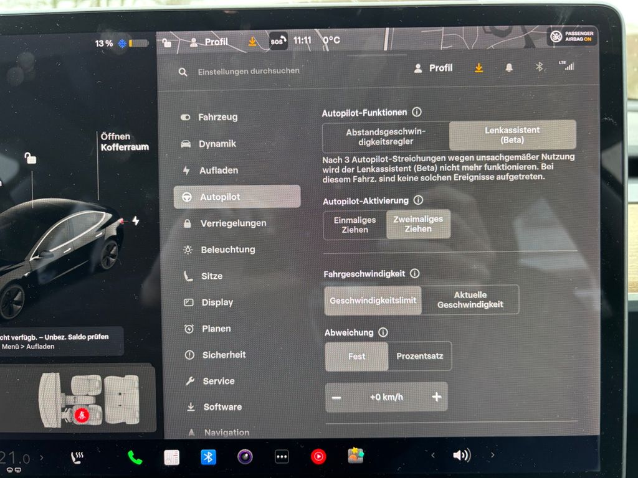Click the Einstellungen durchsuchen search field
This screenshot has width=638, height=478.
(248, 72)
